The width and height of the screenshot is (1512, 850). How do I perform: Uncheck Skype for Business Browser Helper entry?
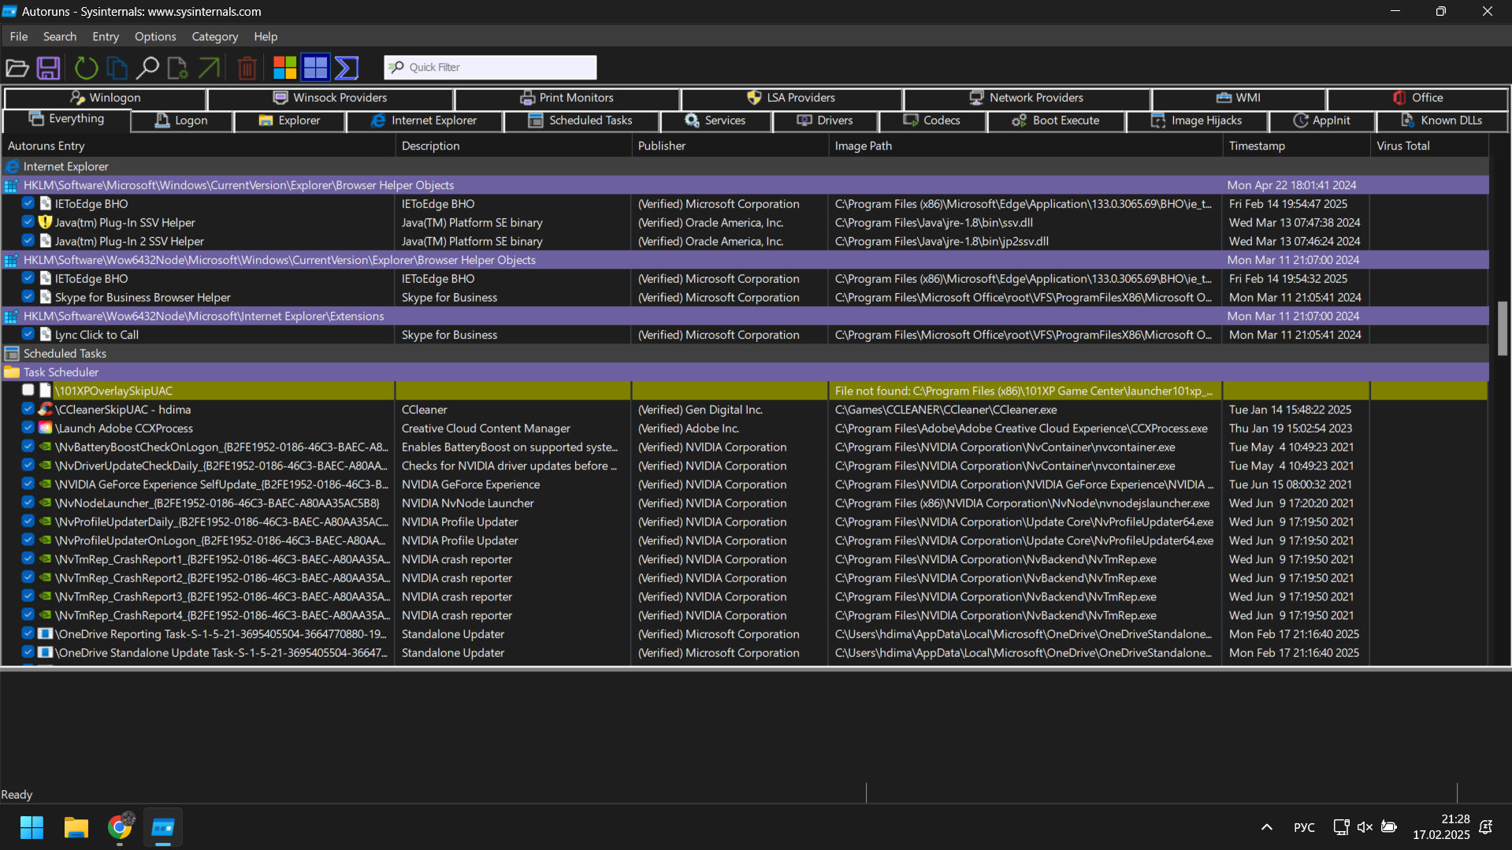(28, 297)
